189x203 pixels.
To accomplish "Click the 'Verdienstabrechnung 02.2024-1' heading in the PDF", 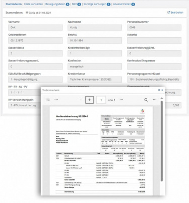I will 72,116.
